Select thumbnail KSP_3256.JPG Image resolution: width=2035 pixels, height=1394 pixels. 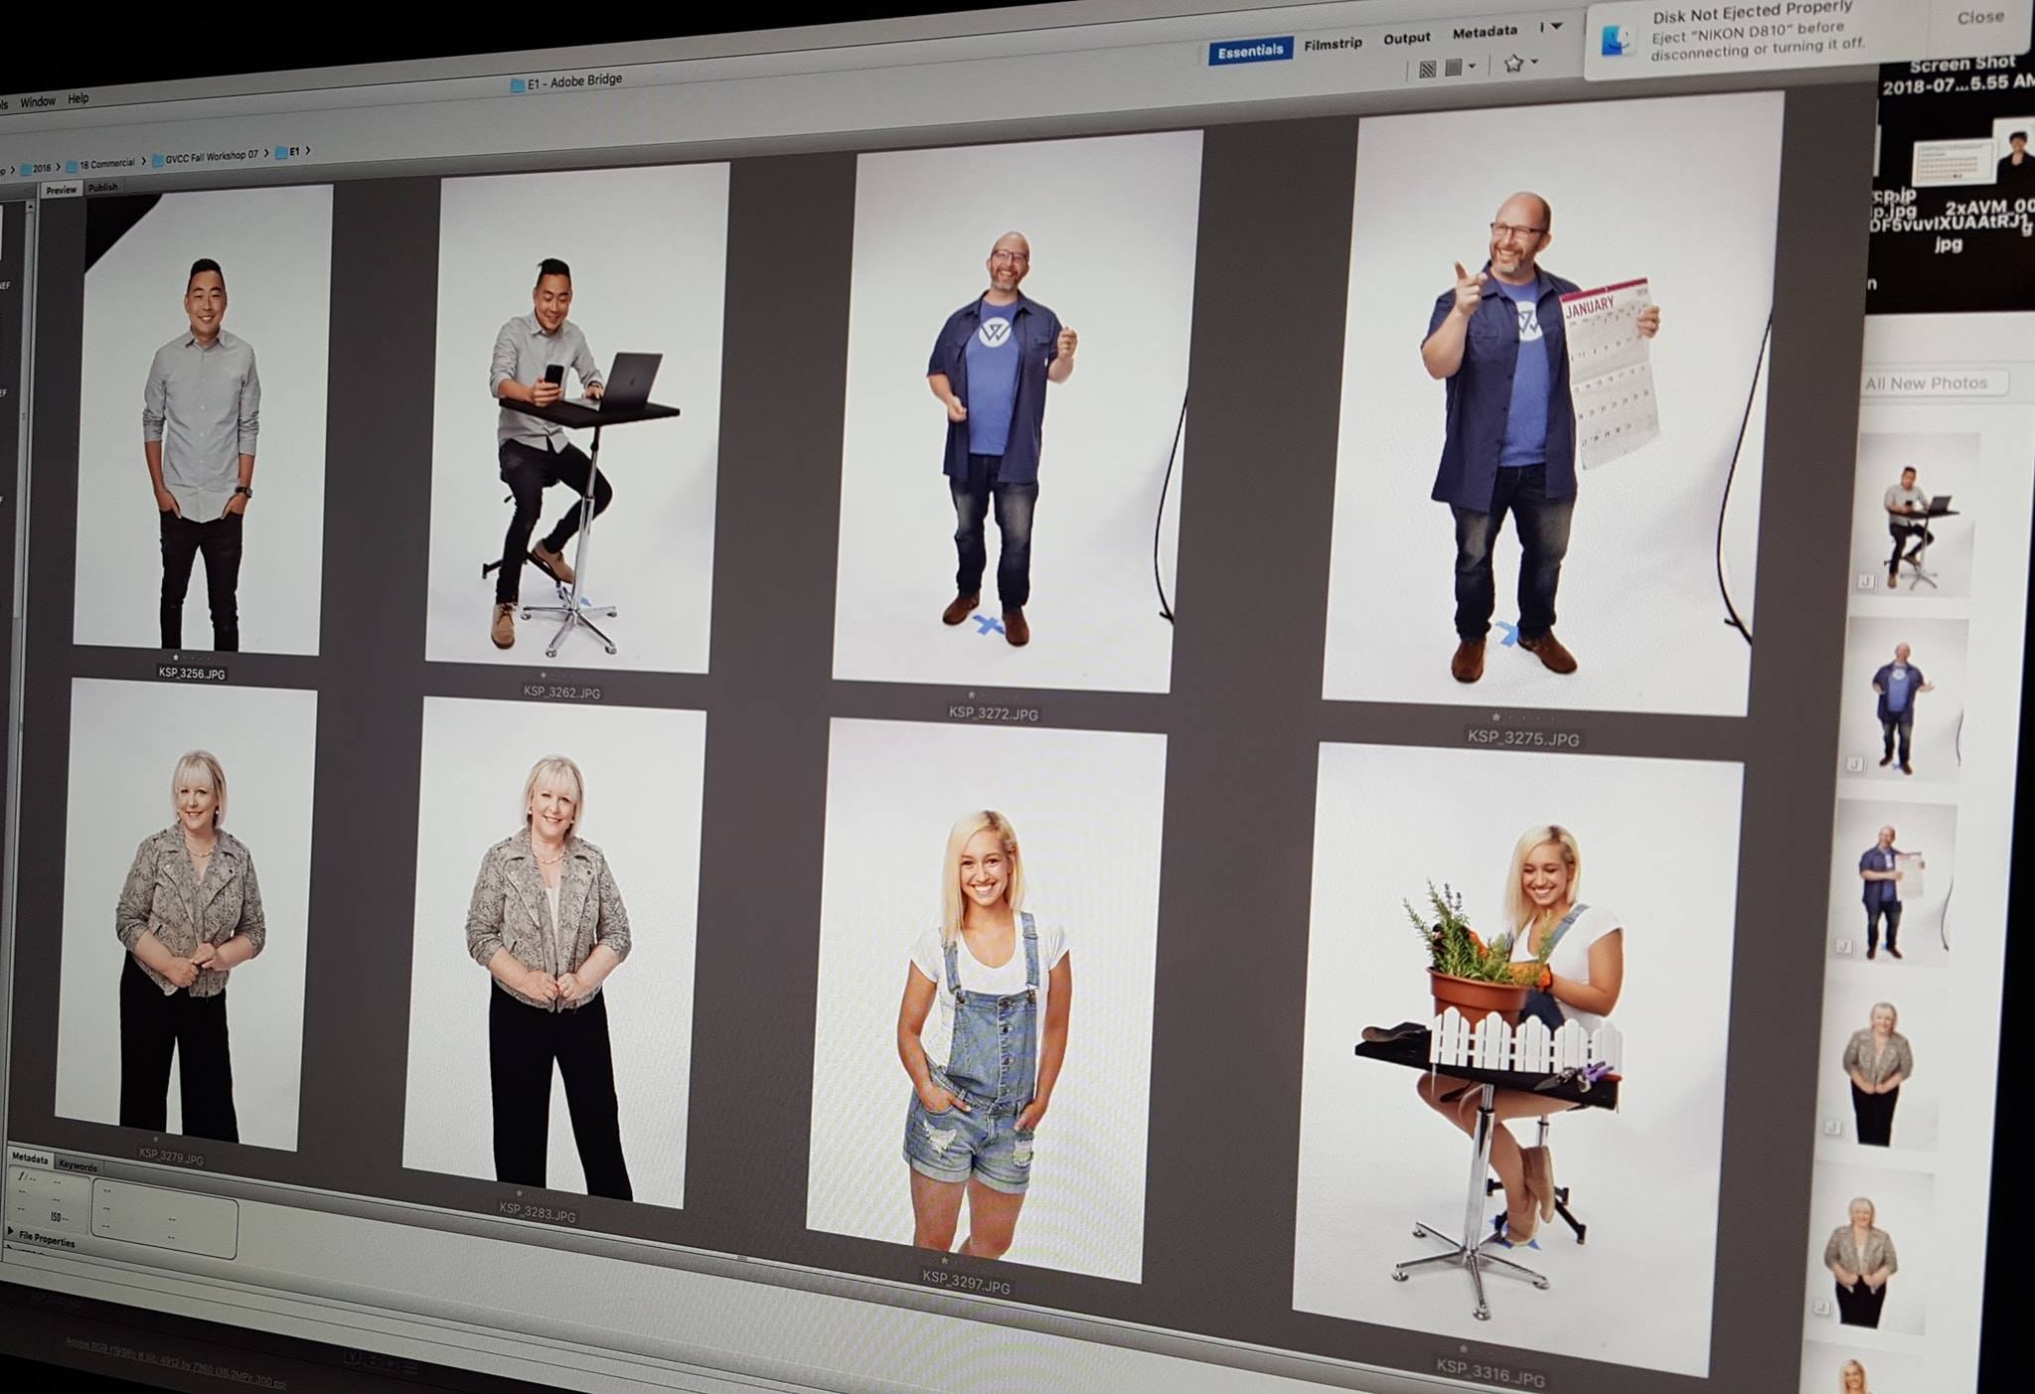(203, 419)
